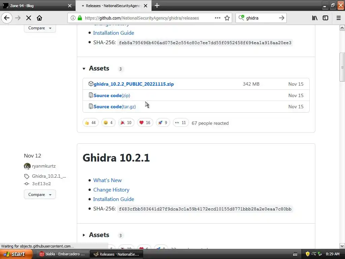345x259 pixels.
Task: Click the SHA-256 hash starting f683cfbb
Action: (205, 209)
